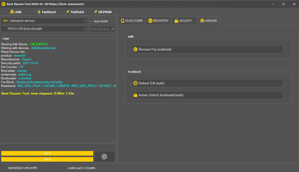
Task: Click the search magnifier icon
Action: (112, 29)
